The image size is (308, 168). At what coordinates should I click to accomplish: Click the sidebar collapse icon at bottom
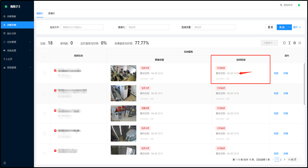[x=5, y=163]
